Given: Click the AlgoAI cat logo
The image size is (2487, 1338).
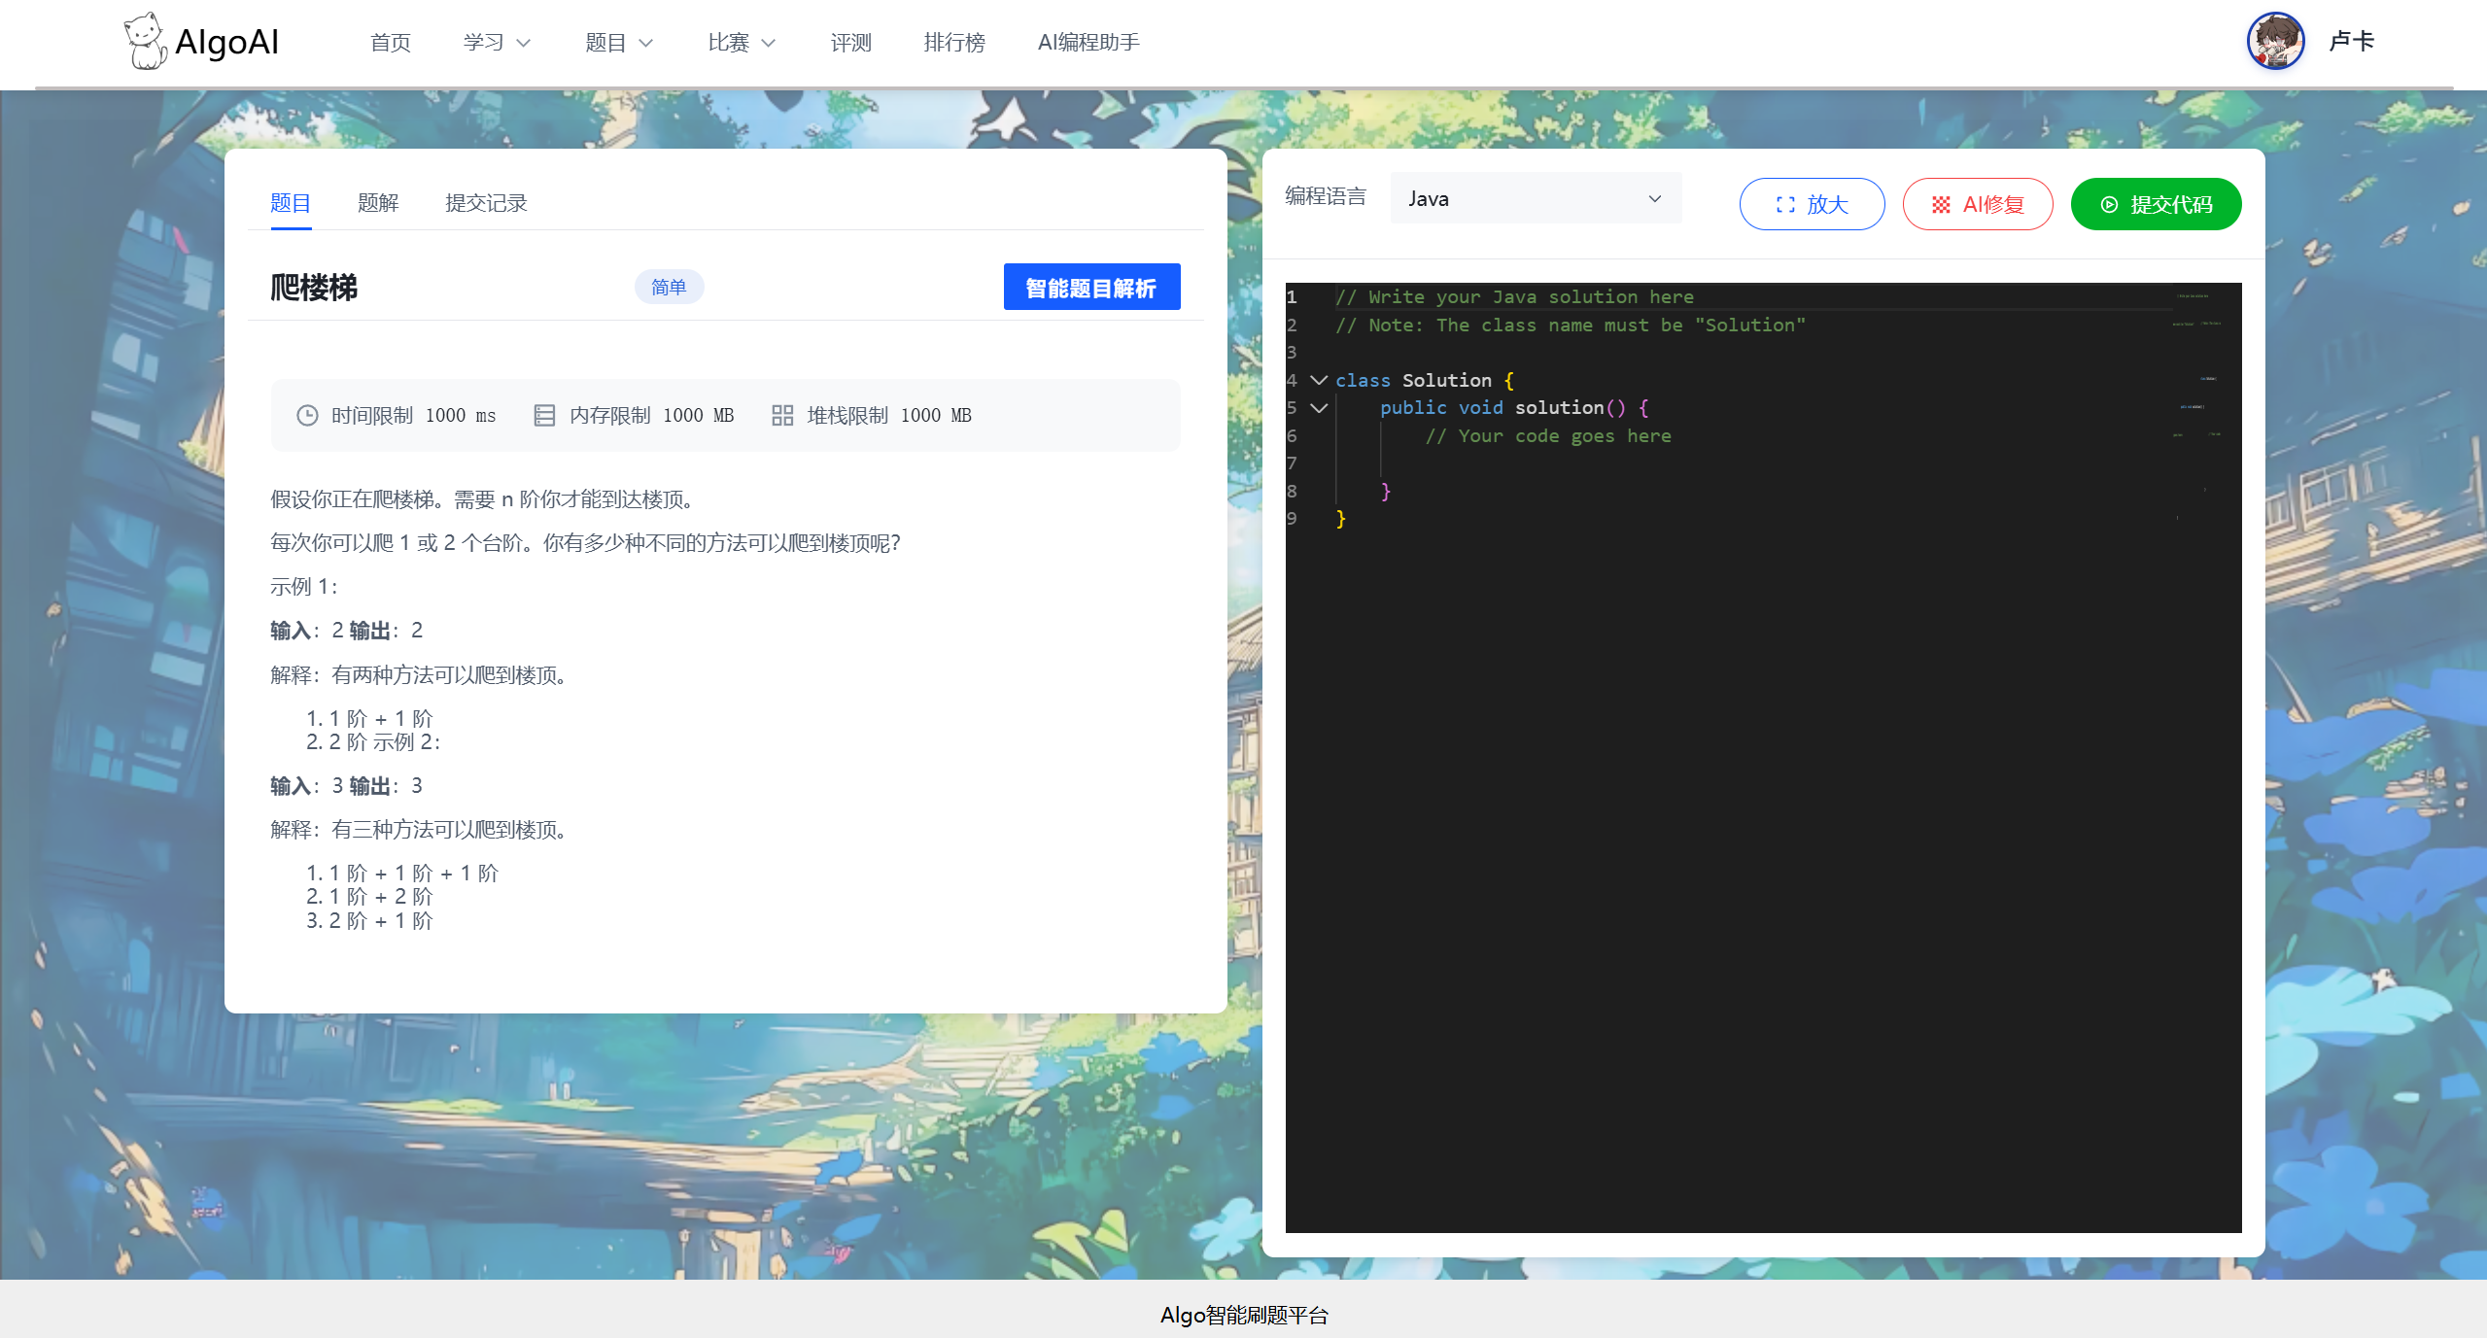Looking at the screenshot, I should coord(146,42).
